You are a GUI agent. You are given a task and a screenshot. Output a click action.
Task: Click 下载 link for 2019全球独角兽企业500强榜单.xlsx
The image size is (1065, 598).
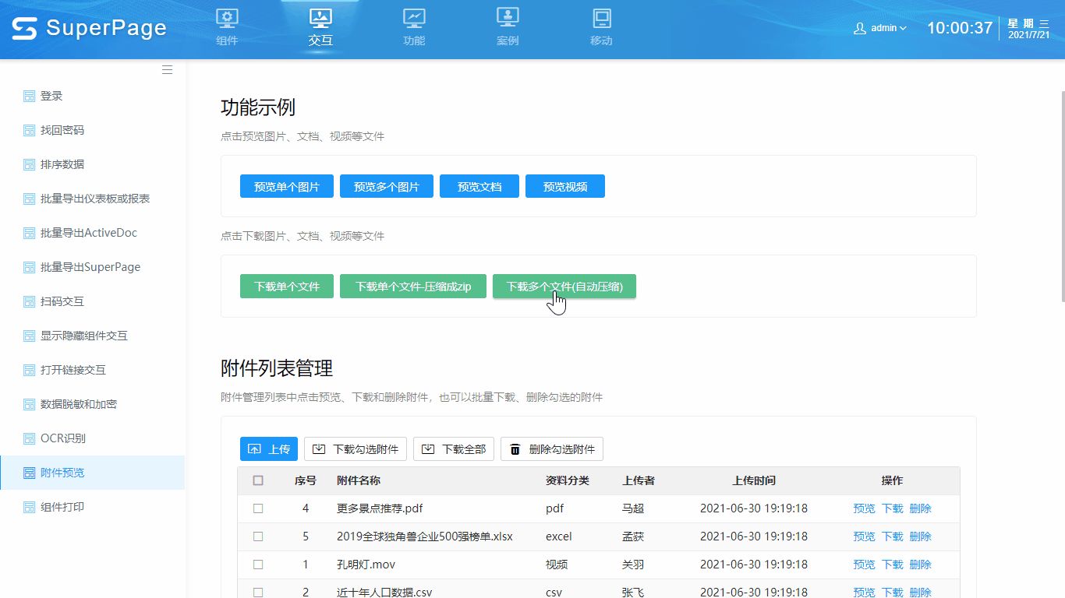point(892,536)
